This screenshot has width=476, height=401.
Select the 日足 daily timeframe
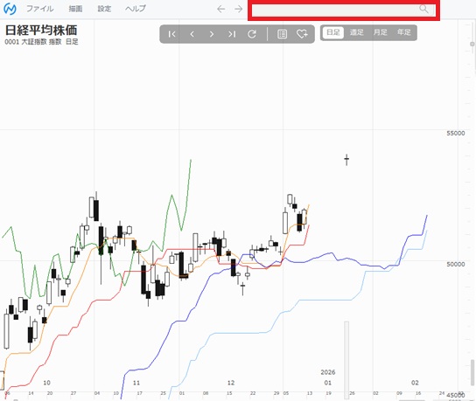333,32
